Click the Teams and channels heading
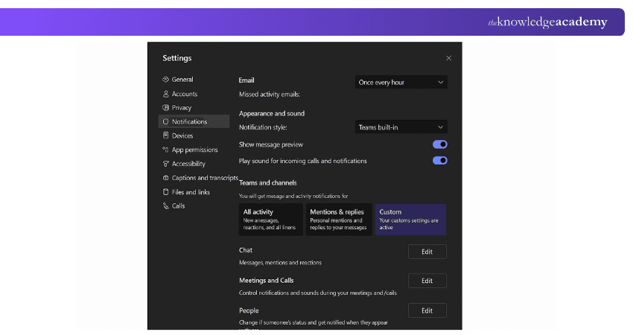 coord(267,183)
